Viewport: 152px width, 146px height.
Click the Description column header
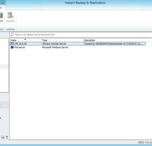coord(114,40)
